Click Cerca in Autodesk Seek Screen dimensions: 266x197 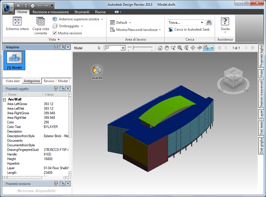189,29
